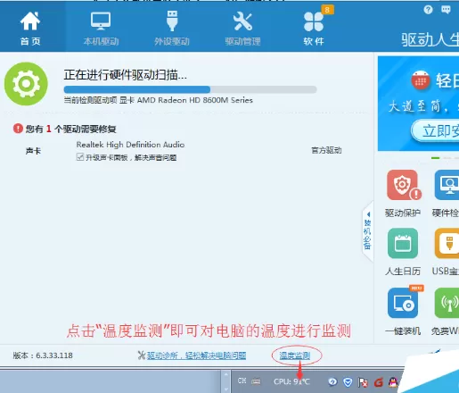Click the 官方驱动 label
This screenshot has height=393, width=459.
(326, 150)
